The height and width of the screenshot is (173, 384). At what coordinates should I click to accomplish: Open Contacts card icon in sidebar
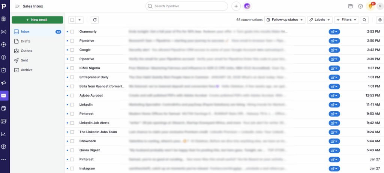point(4,121)
